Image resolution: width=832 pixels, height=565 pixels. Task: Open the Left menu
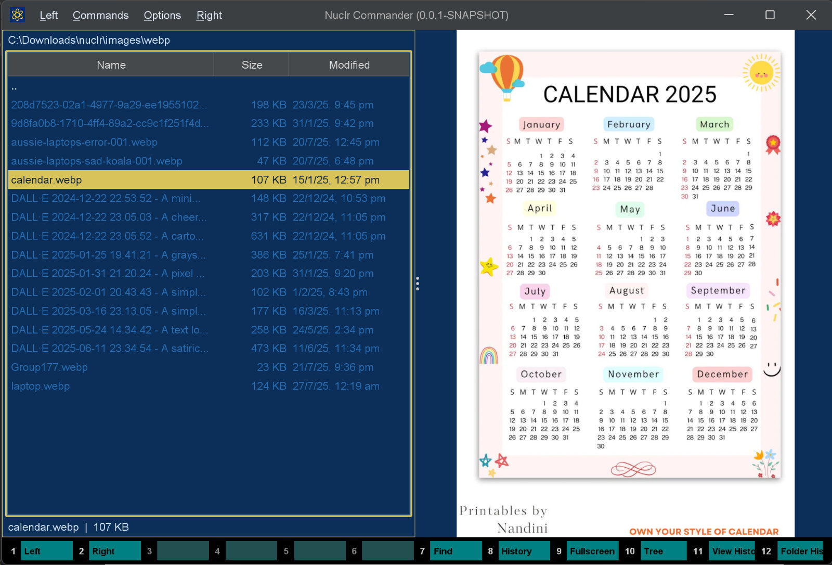[x=48, y=15]
